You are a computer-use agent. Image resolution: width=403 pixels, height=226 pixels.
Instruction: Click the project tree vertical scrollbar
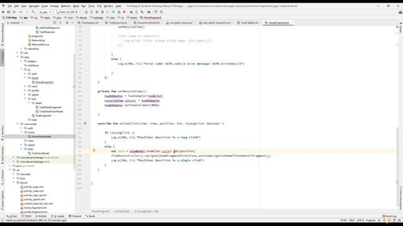(x=74, y=112)
